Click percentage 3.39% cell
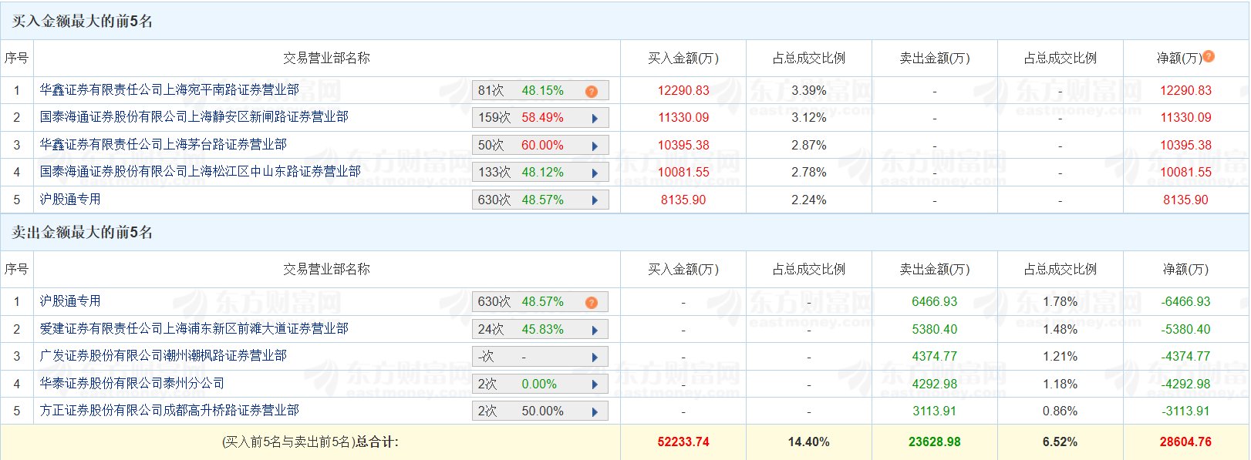The width and height of the screenshot is (1251, 460). 809,90
